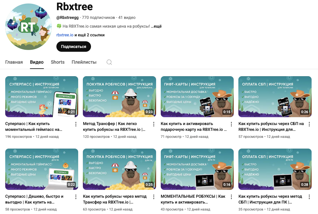318x214 pixels.
Task: Open title 'Как купить и активировать подарочную карту'
Action: click(x=194, y=126)
